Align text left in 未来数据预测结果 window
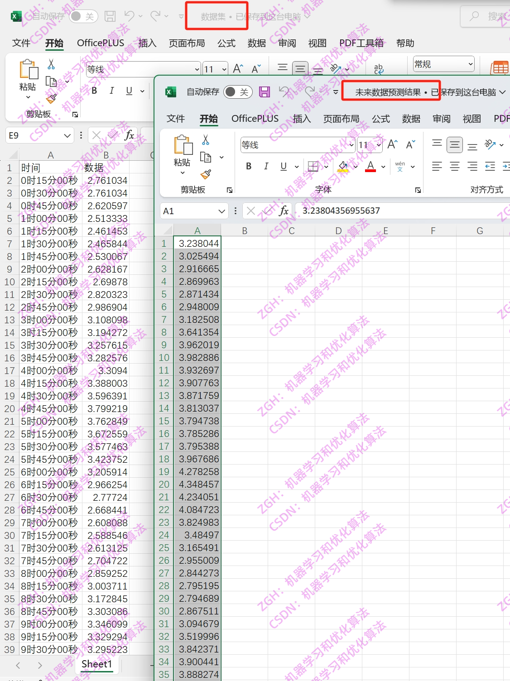Viewport: 510px width, 681px height. [x=437, y=166]
